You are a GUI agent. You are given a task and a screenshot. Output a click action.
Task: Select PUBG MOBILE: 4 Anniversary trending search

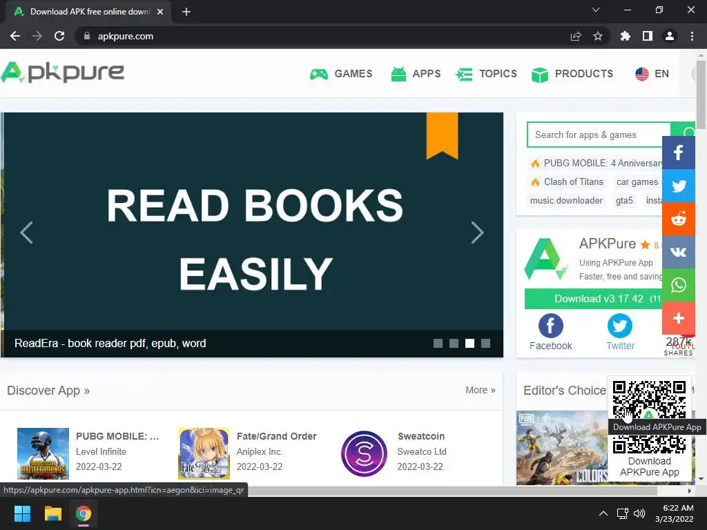(596, 163)
